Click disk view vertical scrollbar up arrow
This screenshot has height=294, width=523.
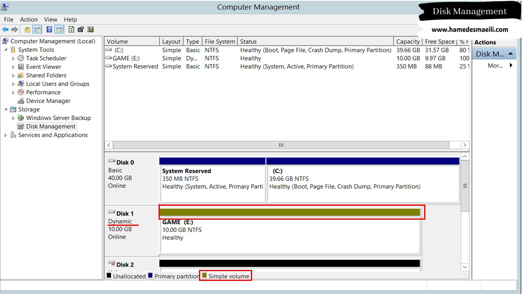(465, 156)
